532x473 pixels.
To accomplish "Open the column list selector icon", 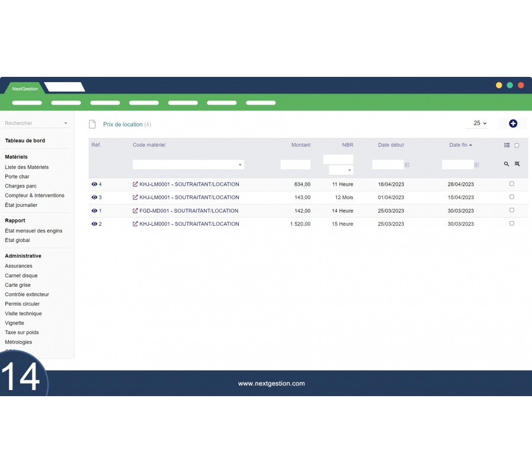I will point(507,145).
